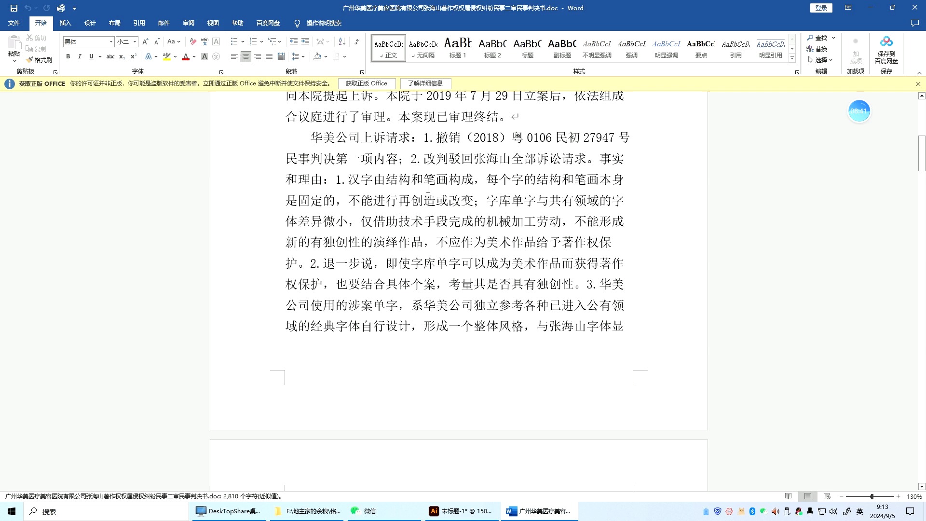Switch to 百度网盘 tab
926x521 pixels.
coord(268,23)
